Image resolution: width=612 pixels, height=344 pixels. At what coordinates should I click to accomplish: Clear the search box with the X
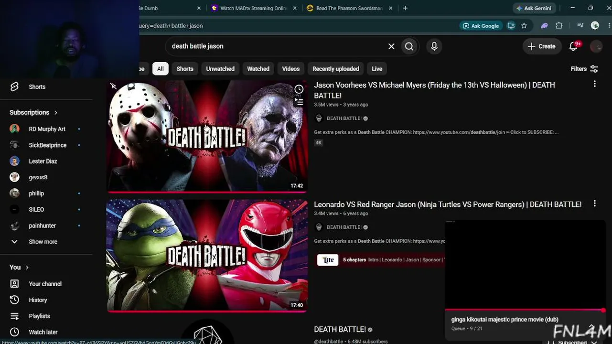point(391,46)
